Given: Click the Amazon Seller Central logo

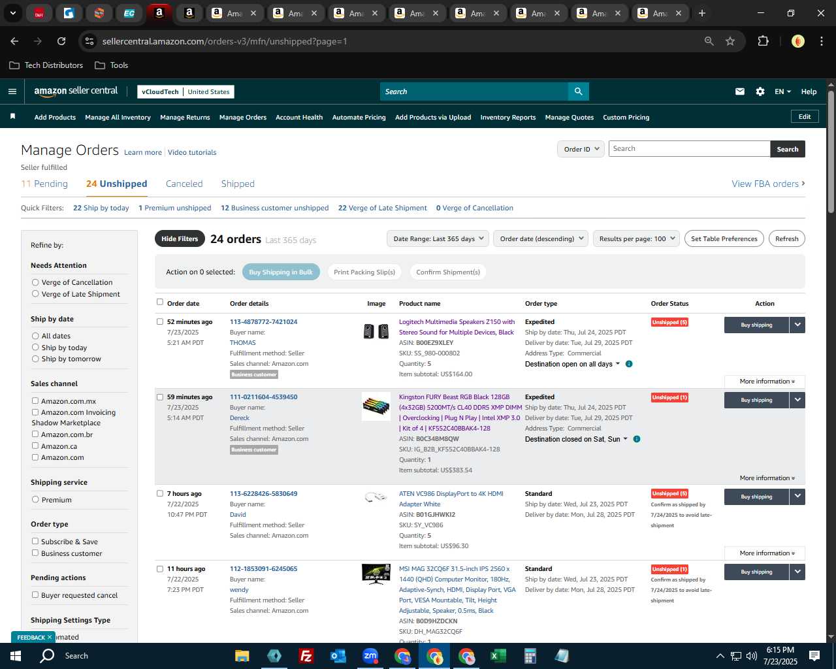Looking at the screenshot, I should coord(76,91).
